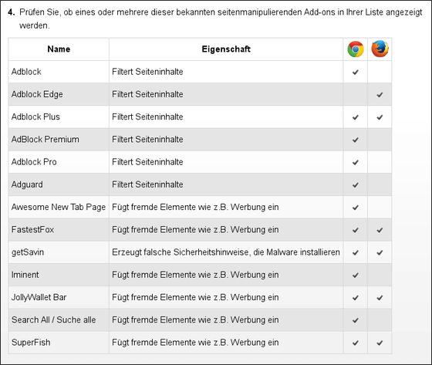Image resolution: width=432 pixels, height=365 pixels.
Task: Click Firefox checkmark for Adblock Plus
Action: pyautogui.click(x=380, y=117)
